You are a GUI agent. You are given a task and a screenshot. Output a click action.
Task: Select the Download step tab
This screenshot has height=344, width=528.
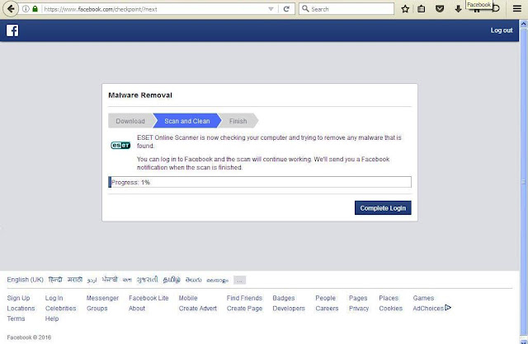[x=130, y=121]
